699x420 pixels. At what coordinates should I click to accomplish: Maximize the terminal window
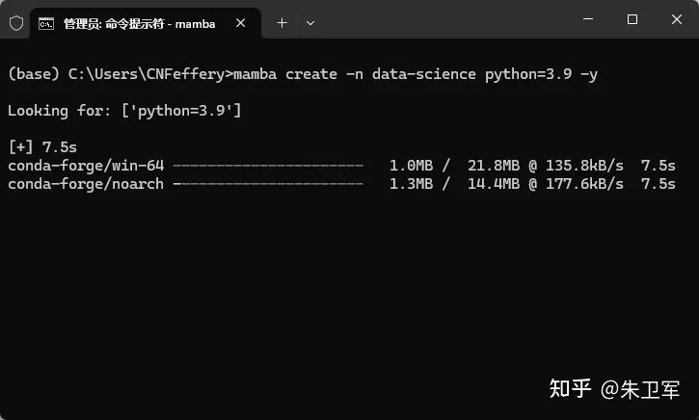click(x=632, y=19)
